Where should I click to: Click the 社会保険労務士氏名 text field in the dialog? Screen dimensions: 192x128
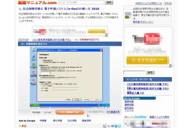[51, 79]
